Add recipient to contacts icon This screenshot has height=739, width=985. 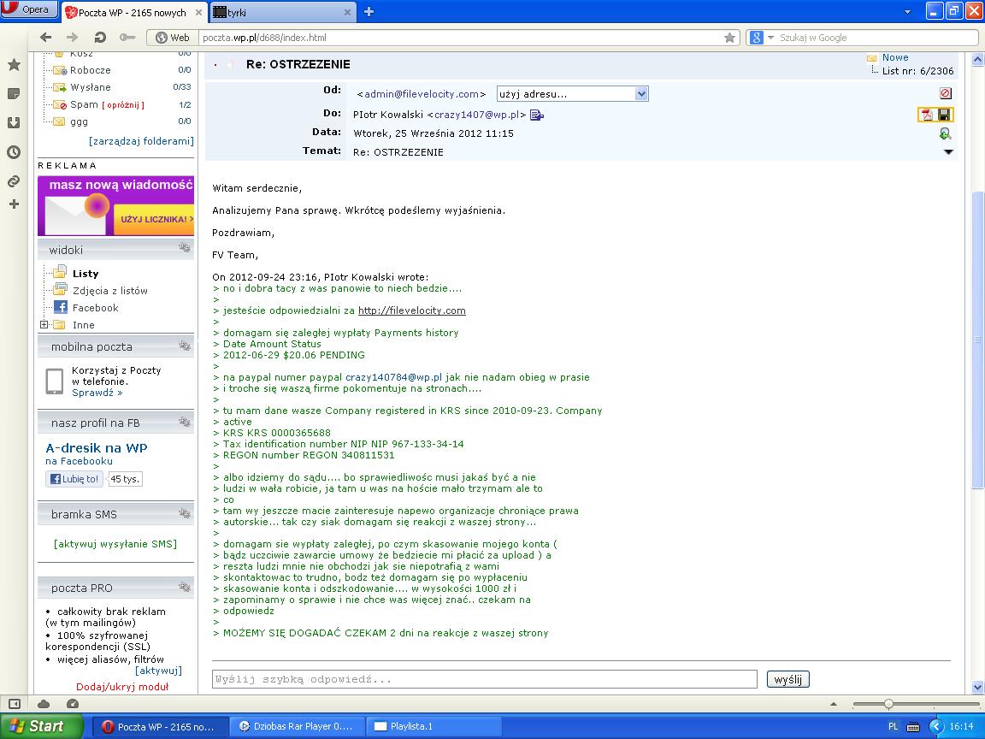click(x=536, y=115)
